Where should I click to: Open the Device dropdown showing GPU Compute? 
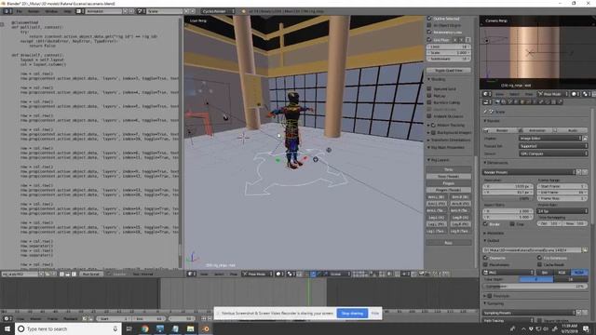tap(553, 154)
